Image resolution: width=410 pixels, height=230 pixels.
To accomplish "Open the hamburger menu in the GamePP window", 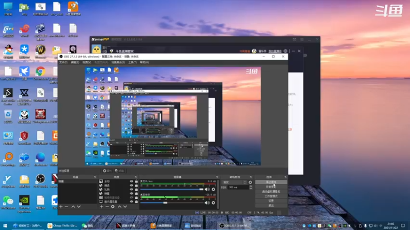I will click(x=302, y=40).
